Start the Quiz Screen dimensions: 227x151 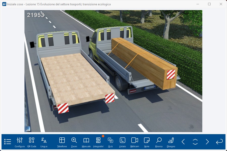point(110,142)
